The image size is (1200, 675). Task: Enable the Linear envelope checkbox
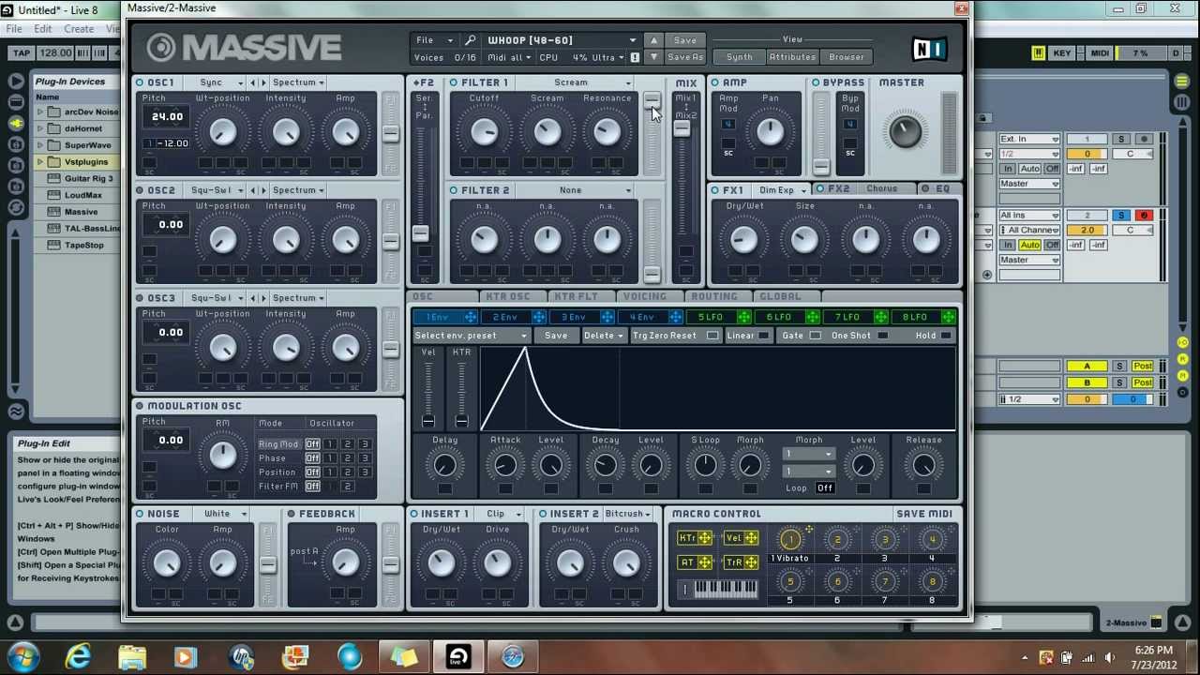coord(764,336)
